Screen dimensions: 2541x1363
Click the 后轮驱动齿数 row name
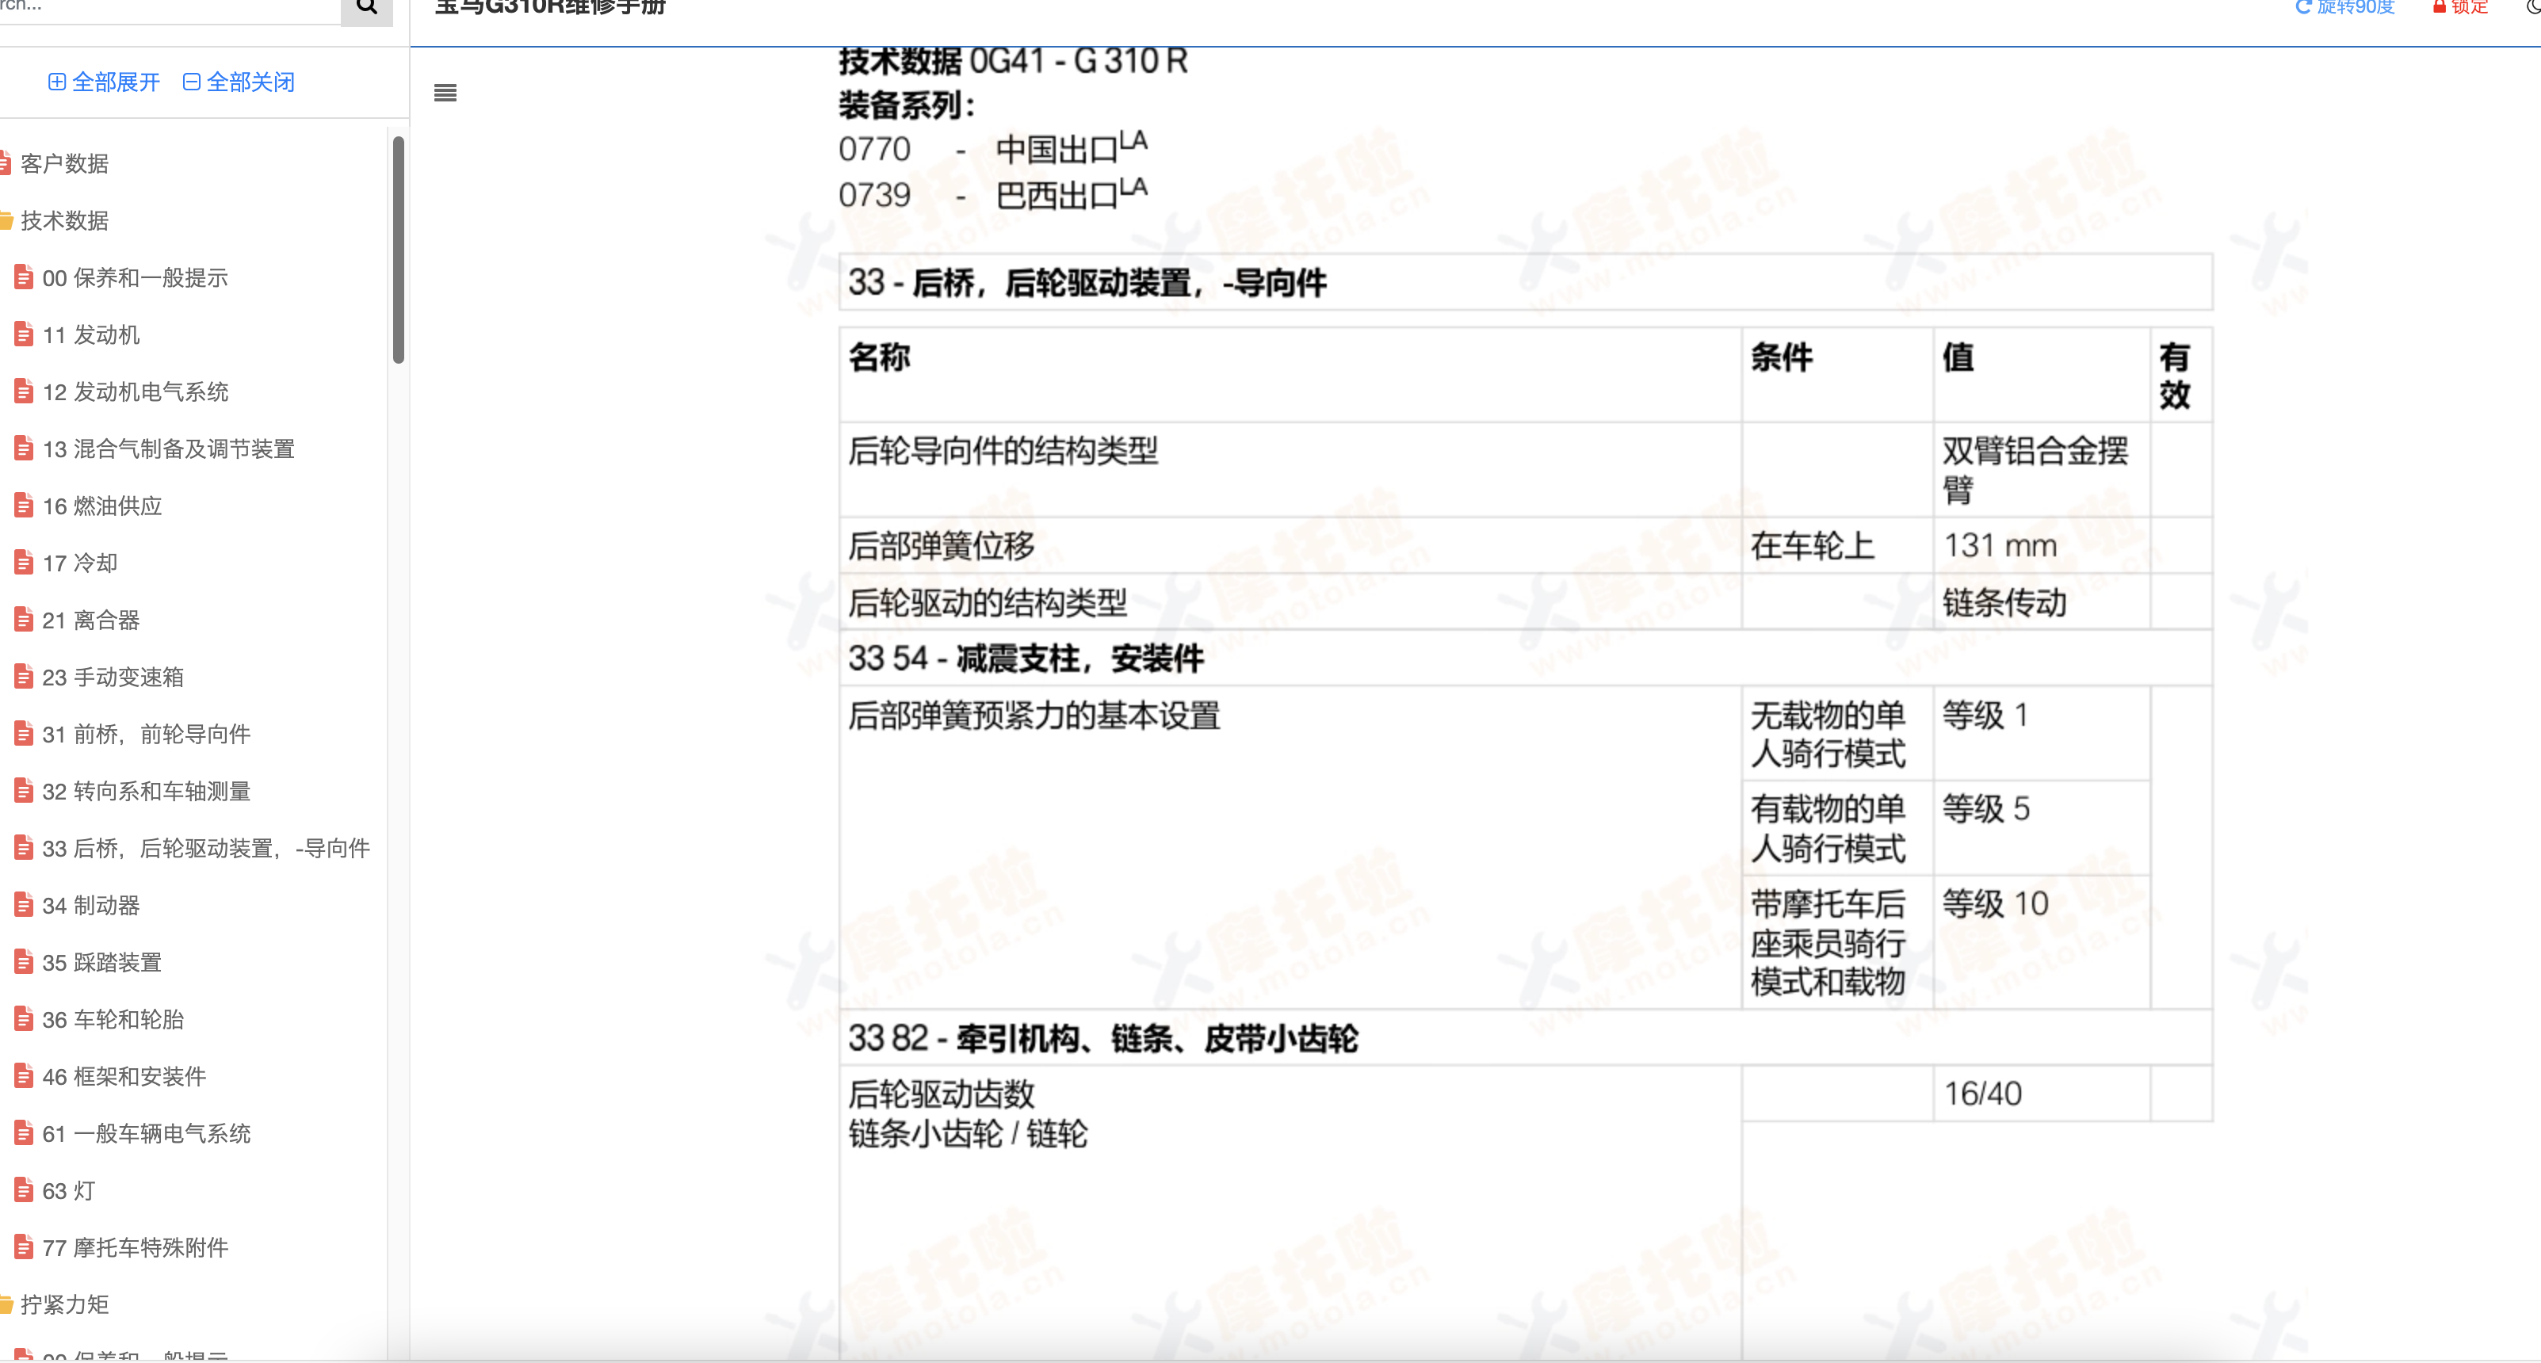click(941, 1093)
